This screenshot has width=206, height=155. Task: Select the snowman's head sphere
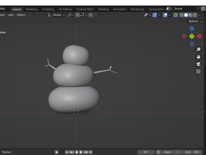[76, 55]
